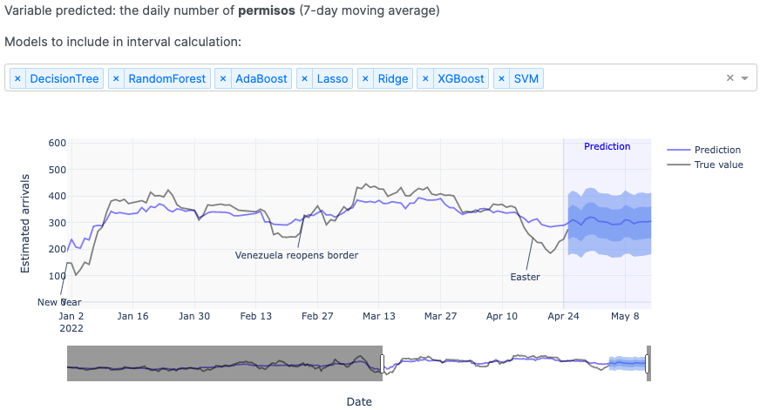
Task: Click the Easter annotation label
Action: coord(525,277)
